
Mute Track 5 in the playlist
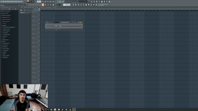[39, 32]
